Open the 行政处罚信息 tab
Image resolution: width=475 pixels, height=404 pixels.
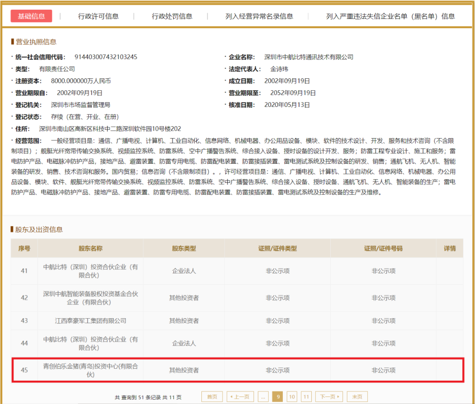tap(172, 16)
